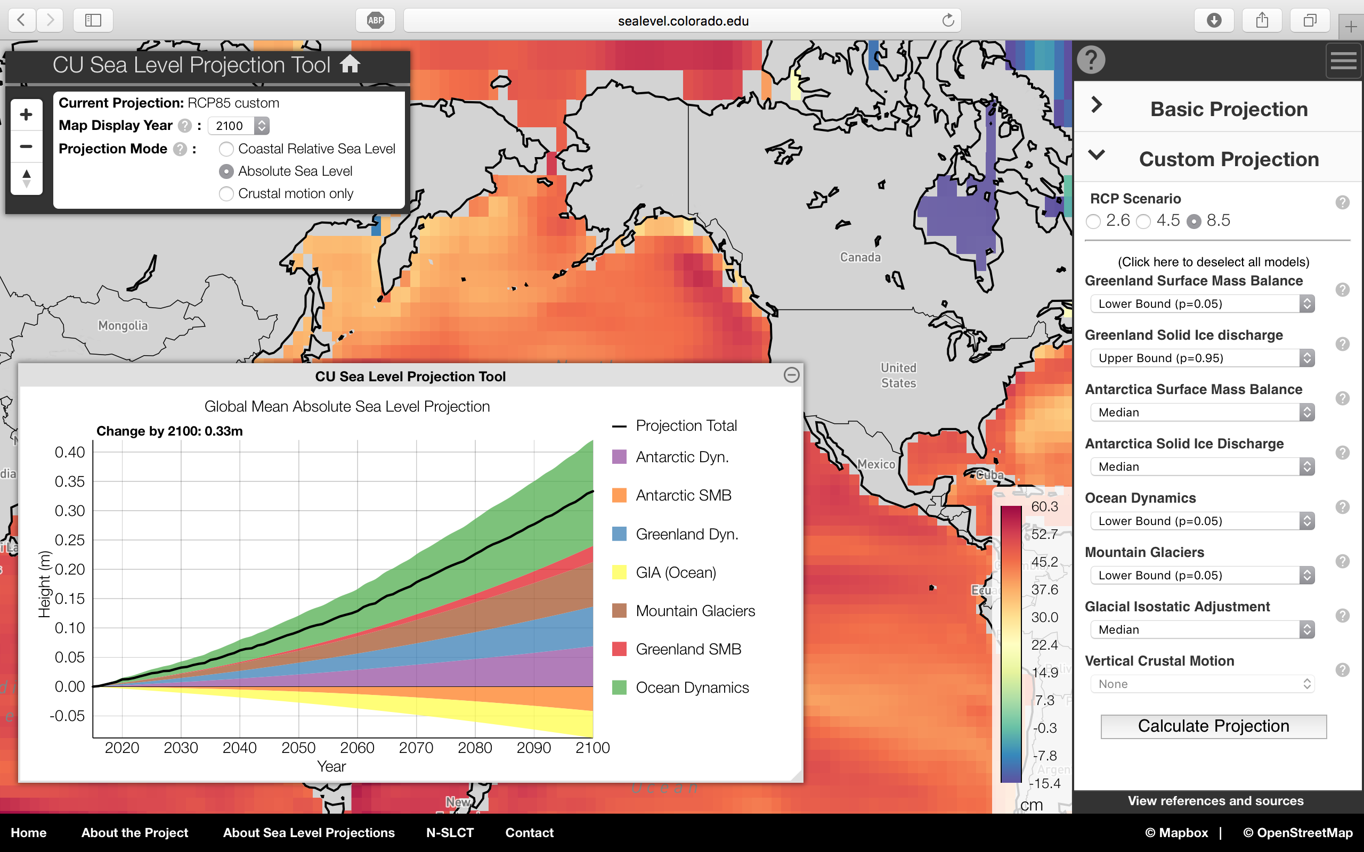
Task: Go to the N-SLCT menu item
Action: (x=450, y=833)
